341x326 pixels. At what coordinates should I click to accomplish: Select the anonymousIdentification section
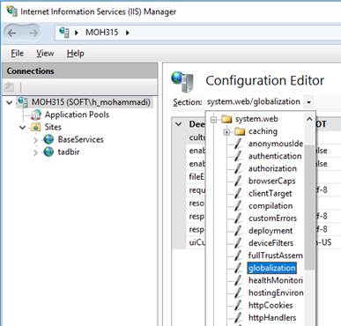(x=276, y=144)
